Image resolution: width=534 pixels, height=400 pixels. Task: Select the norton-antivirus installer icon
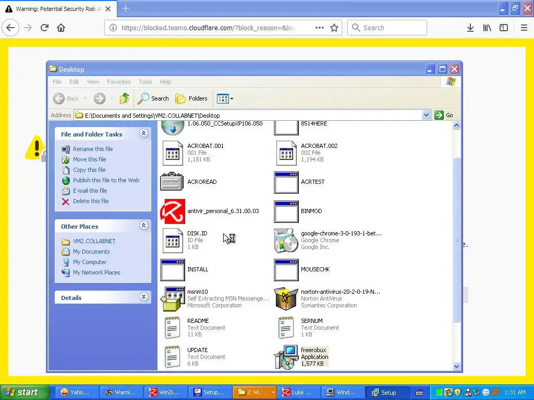[x=286, y=299]
